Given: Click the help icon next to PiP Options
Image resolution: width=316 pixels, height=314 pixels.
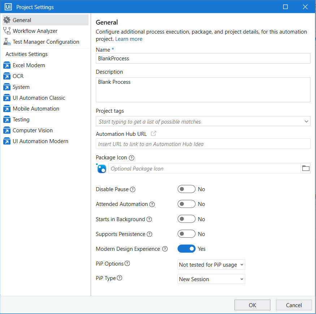Looking at the screenshot, I should click(127, 263).
